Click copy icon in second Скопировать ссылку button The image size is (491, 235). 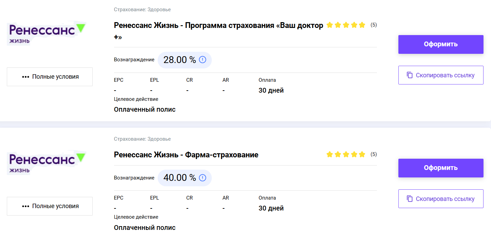pyautogui.click(x=410, y=199)
